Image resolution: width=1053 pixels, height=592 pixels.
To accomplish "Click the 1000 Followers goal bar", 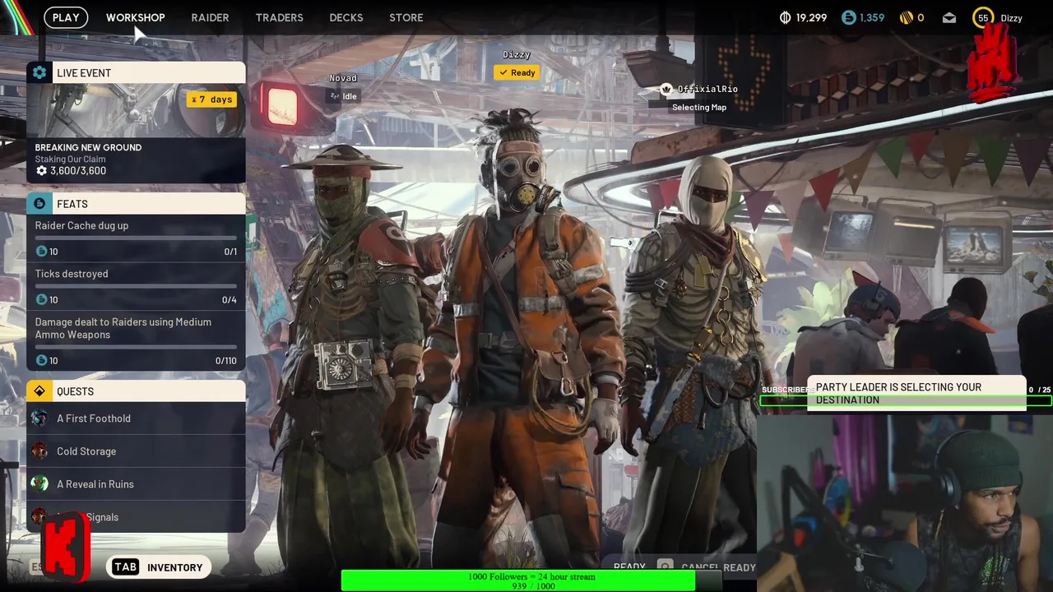I will click(531, 581).
